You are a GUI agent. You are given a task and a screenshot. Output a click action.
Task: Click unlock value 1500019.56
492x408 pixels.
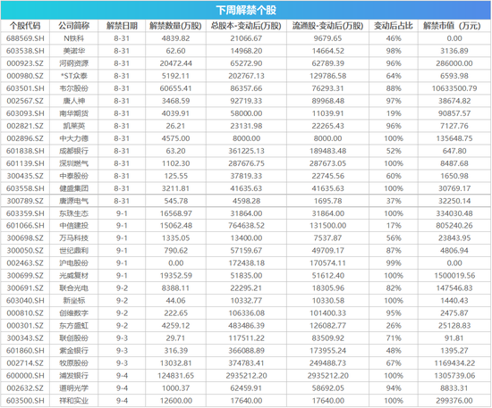coord(454,276)
